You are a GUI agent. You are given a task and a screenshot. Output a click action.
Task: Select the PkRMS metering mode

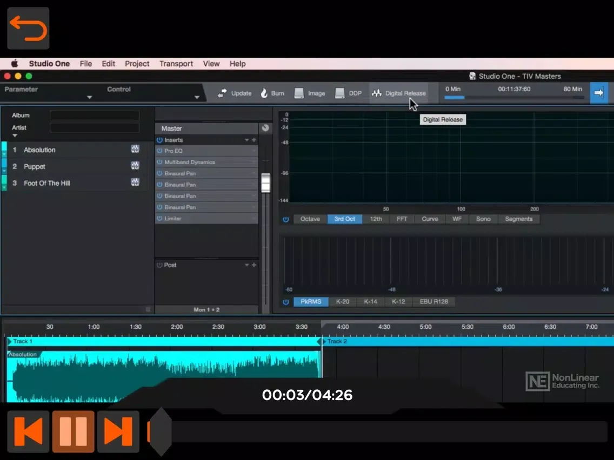click(x=311, y=302)
